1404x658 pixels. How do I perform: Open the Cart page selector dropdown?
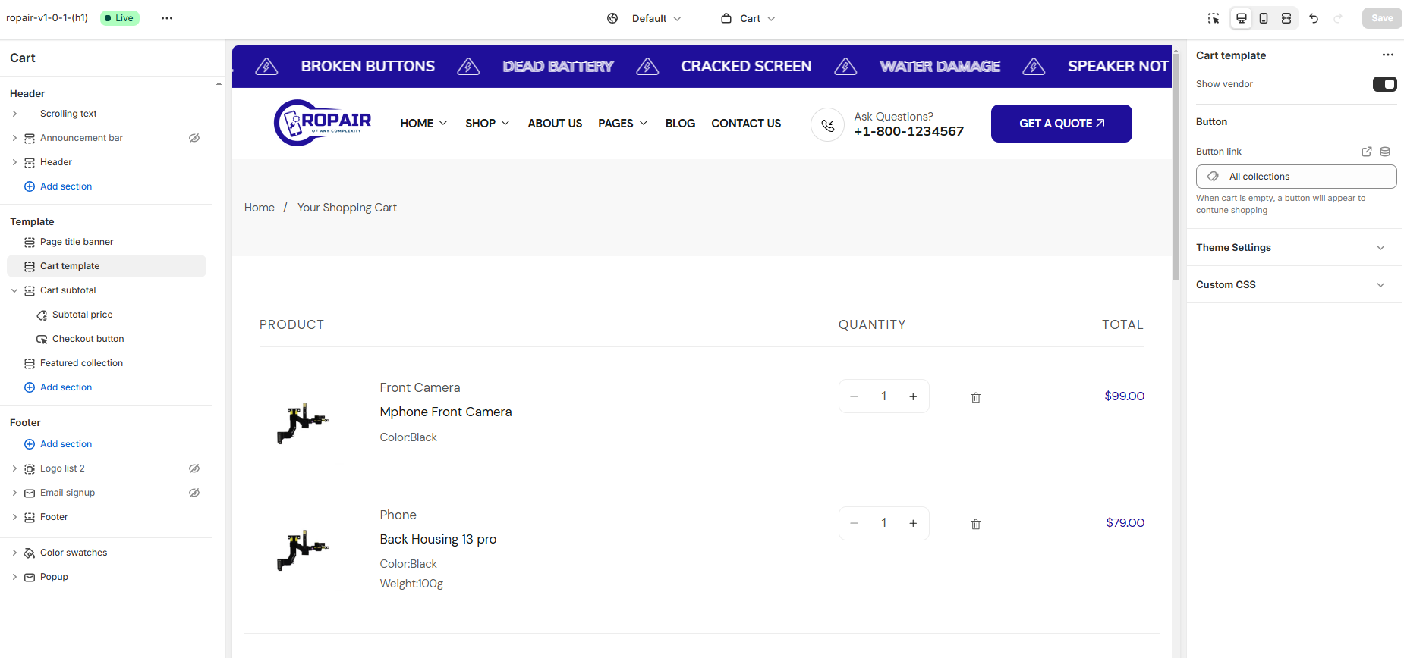coord(748,18)
